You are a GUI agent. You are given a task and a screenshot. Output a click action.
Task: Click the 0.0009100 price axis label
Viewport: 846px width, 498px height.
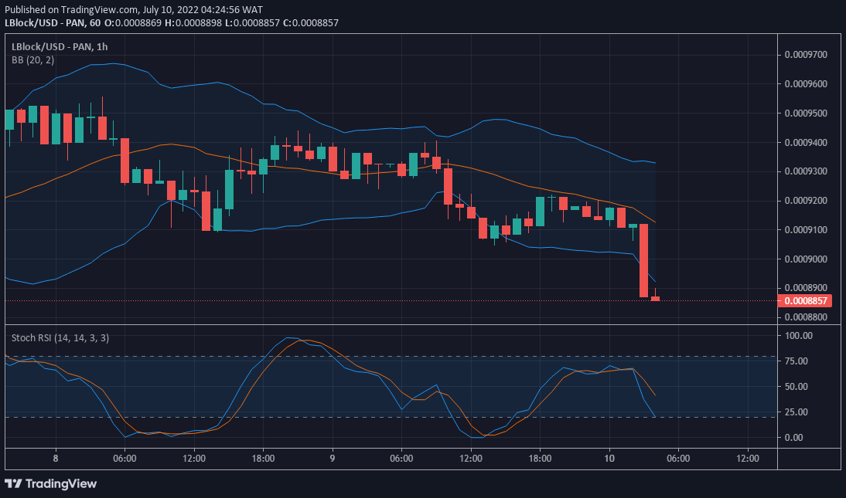tap(806, 229)
